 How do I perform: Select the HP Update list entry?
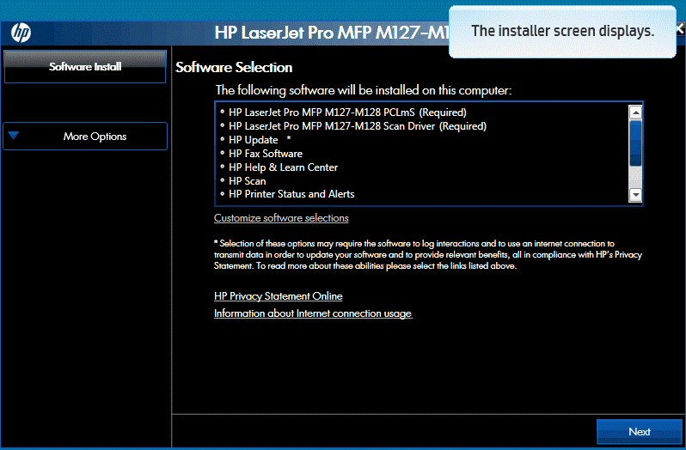coord(254,140)
